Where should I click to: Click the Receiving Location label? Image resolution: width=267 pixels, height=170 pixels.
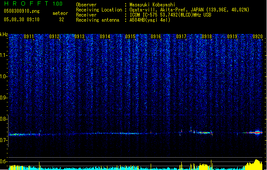pyautogui.click(x=99, y=10)
